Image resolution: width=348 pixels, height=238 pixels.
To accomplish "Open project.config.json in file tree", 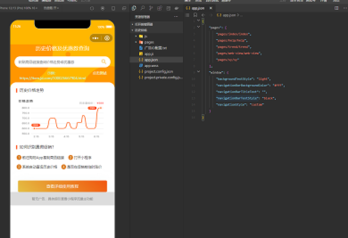I will (159, 72).
